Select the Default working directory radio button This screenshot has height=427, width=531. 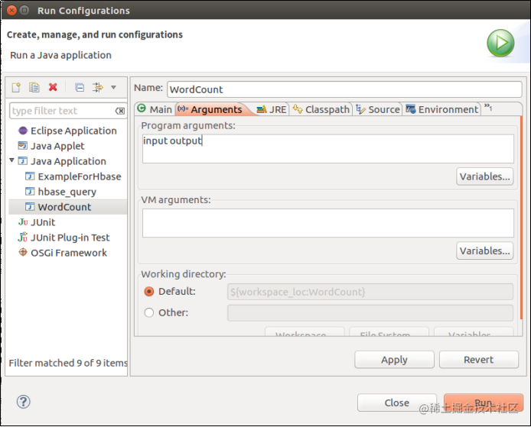pyautogui.click(x=149, y=291)
